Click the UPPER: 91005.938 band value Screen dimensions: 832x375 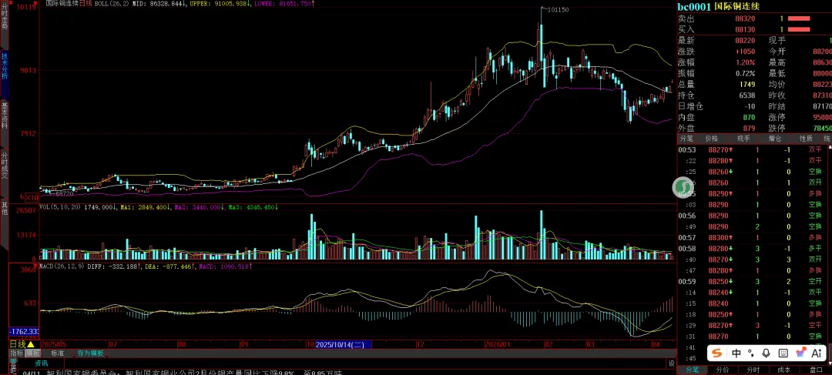(x=219, y=3)
